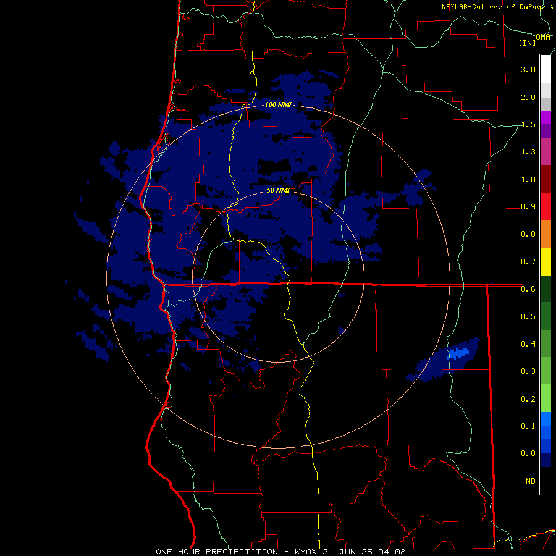Click the 0.8 legend value
The image size is (556, 556).
pyautogui.click(x=528, y=234)
